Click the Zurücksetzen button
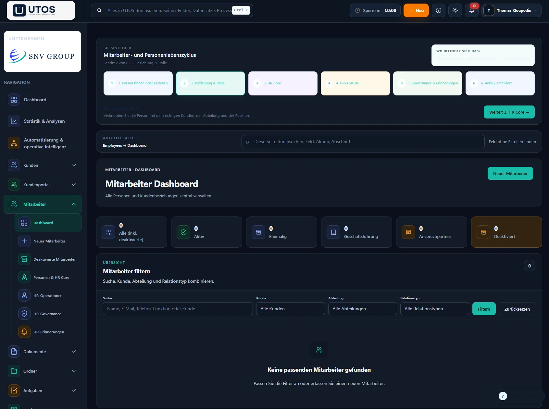This screenshot has width=549, height=409. point(517,309)
